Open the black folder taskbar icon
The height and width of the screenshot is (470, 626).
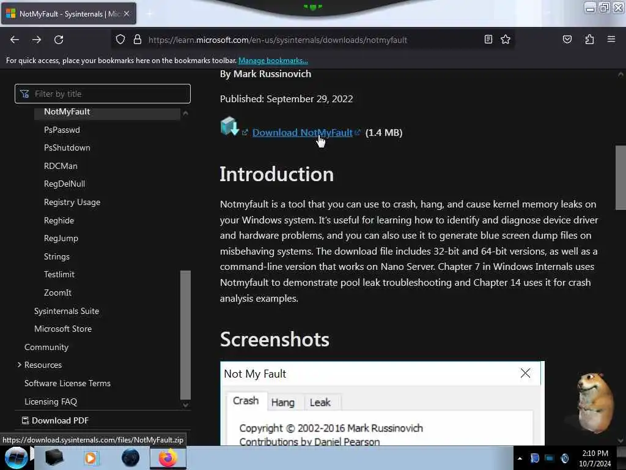point(54,458)
